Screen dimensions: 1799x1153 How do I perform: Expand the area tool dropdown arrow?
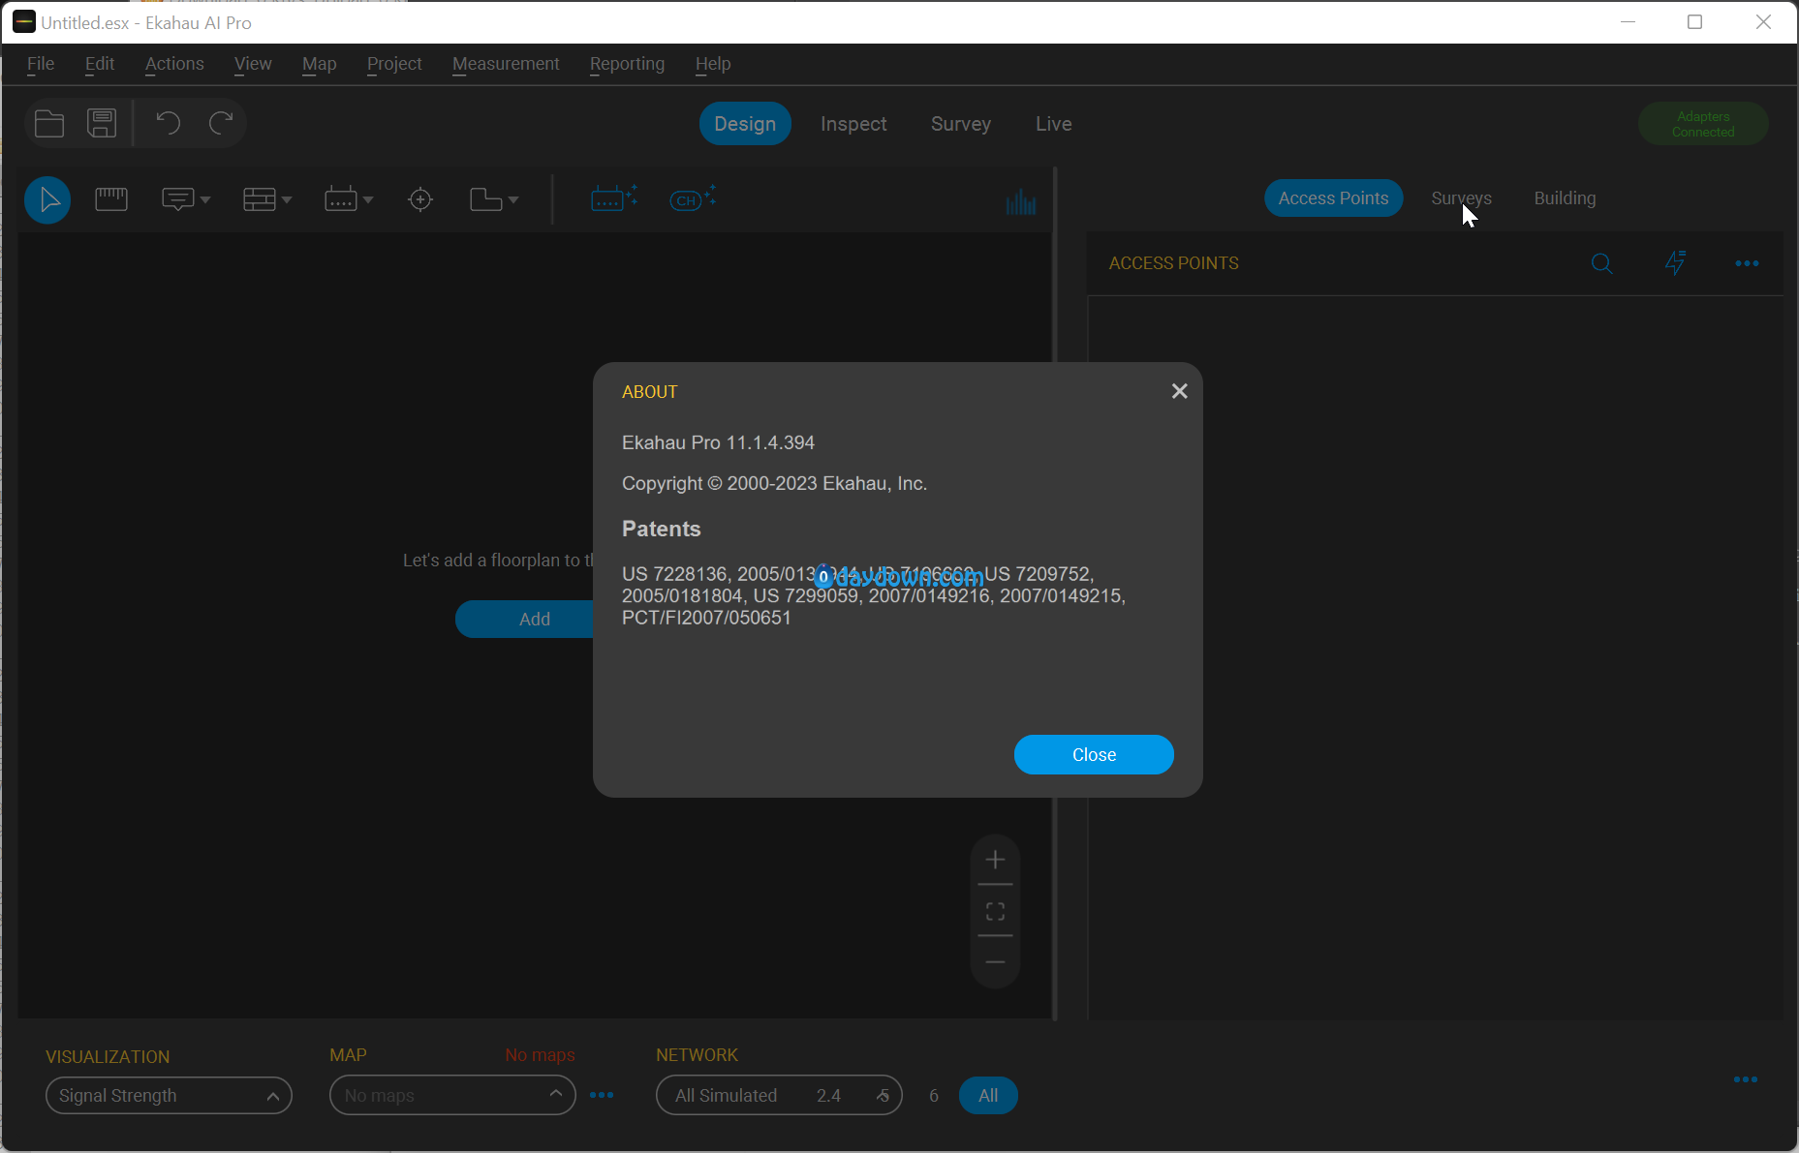pos(512,199)
